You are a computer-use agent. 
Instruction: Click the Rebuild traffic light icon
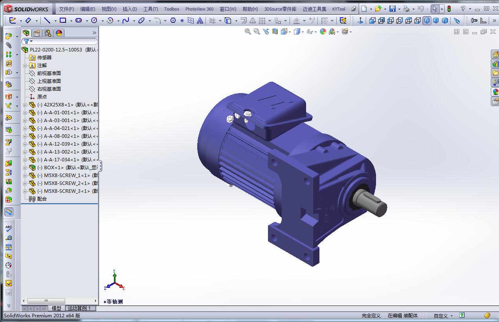click(x=449, y=9)
